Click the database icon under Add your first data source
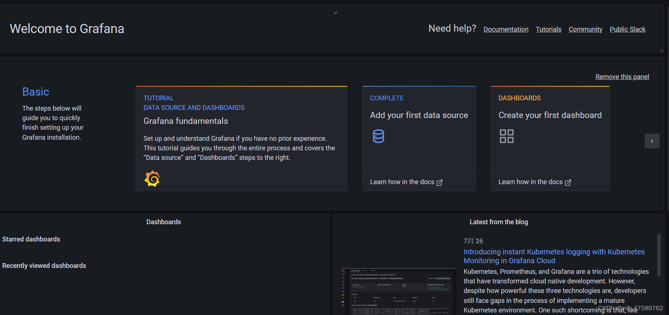The height and width of the screenshot is (315, 669). point(378,136)
